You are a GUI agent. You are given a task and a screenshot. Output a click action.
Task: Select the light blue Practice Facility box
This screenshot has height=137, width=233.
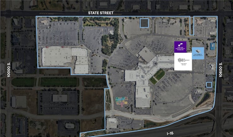click(x=198, y=53)
